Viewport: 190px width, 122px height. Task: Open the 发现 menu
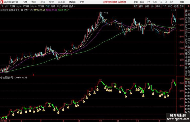[52, 2]
